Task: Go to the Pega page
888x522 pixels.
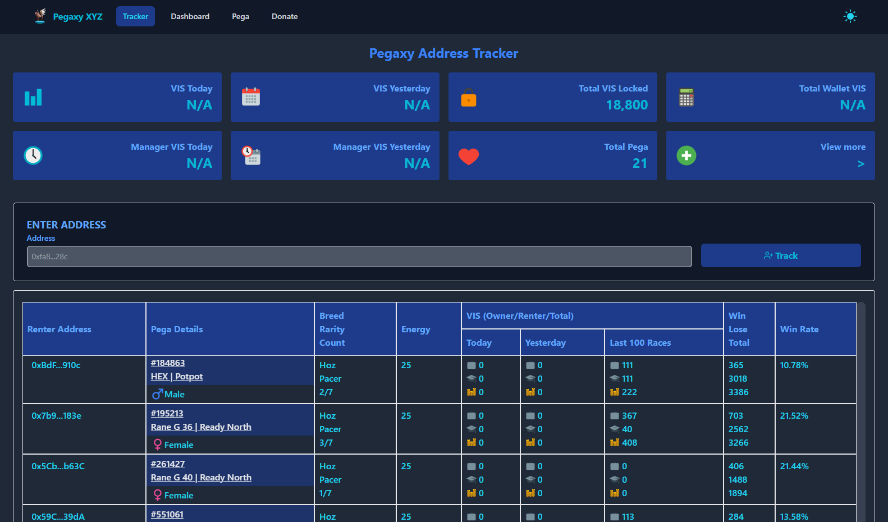Action: pyautogui.click(x=241, y=16)
